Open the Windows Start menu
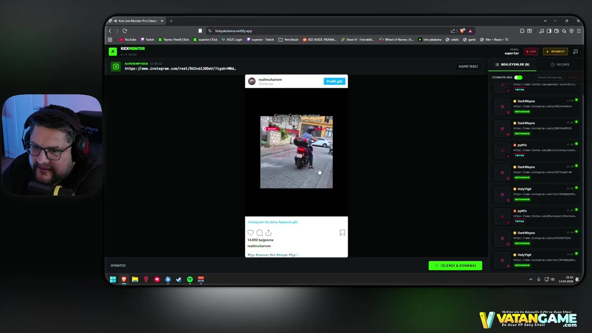592x333 pixels. (113, 279)
